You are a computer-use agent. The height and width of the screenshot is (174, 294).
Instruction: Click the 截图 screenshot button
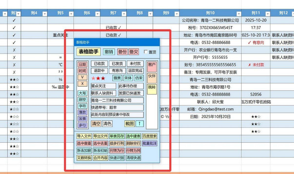tap(129, 124)
